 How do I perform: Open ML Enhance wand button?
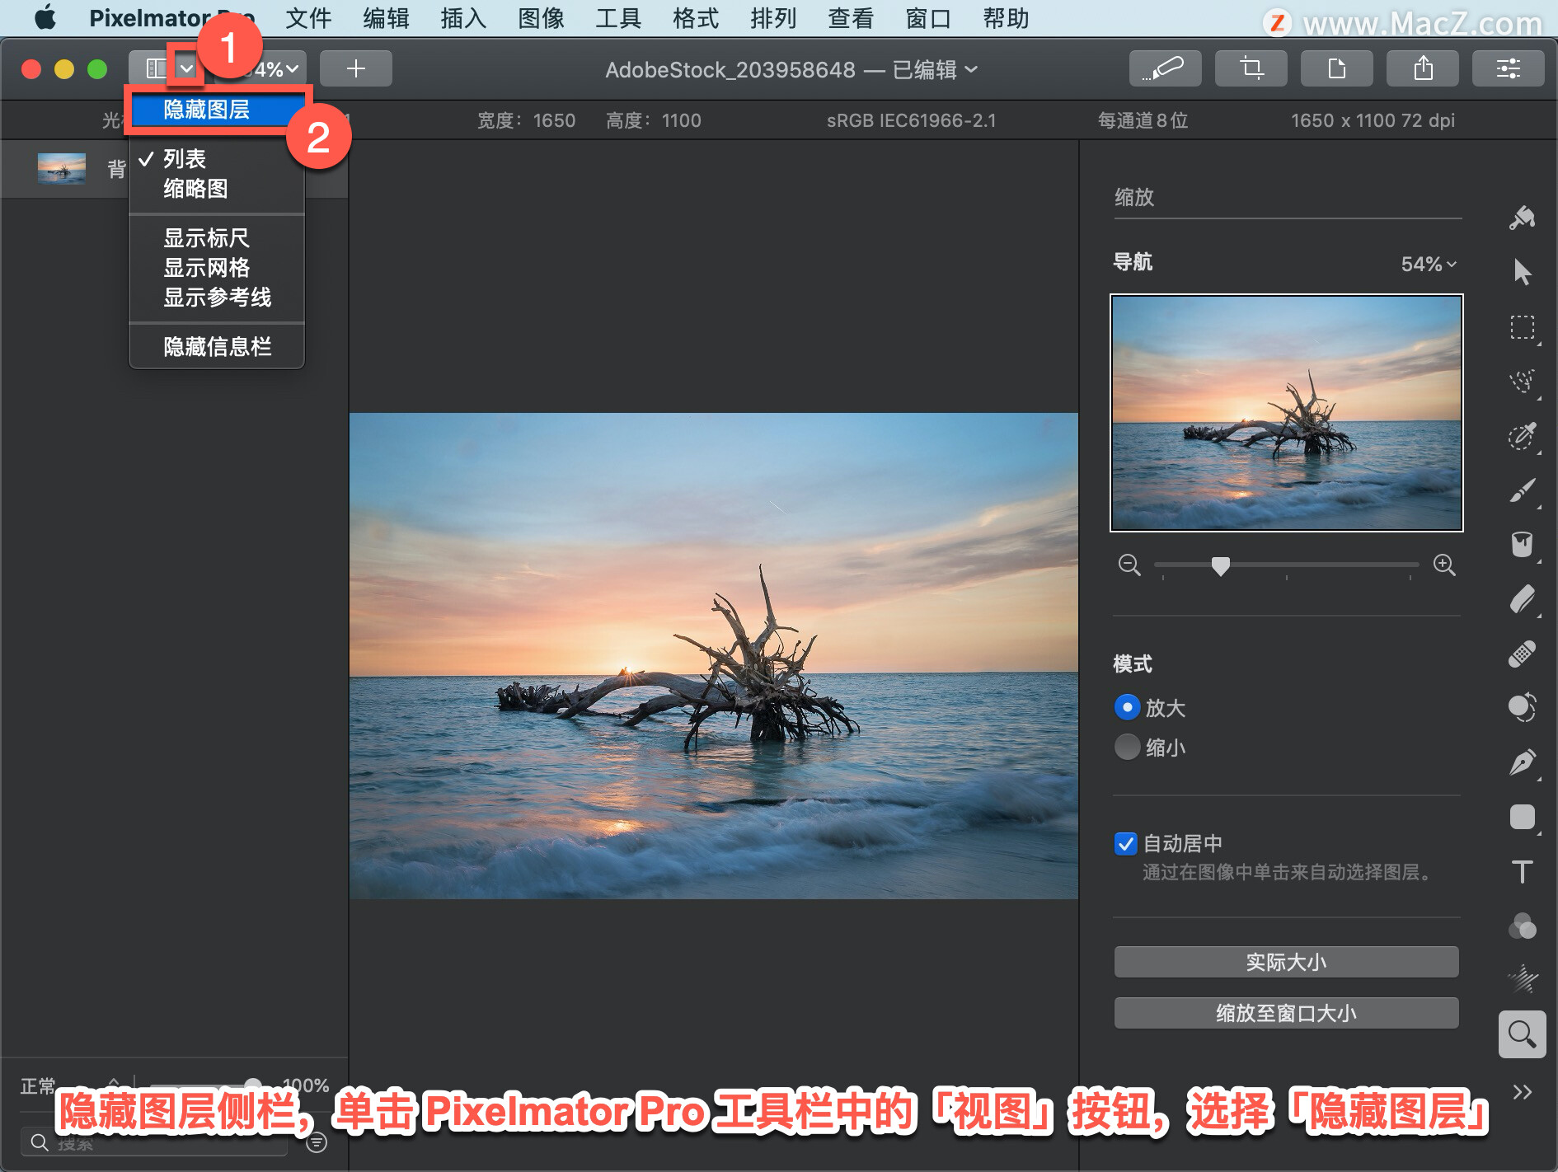(1165, 68)
